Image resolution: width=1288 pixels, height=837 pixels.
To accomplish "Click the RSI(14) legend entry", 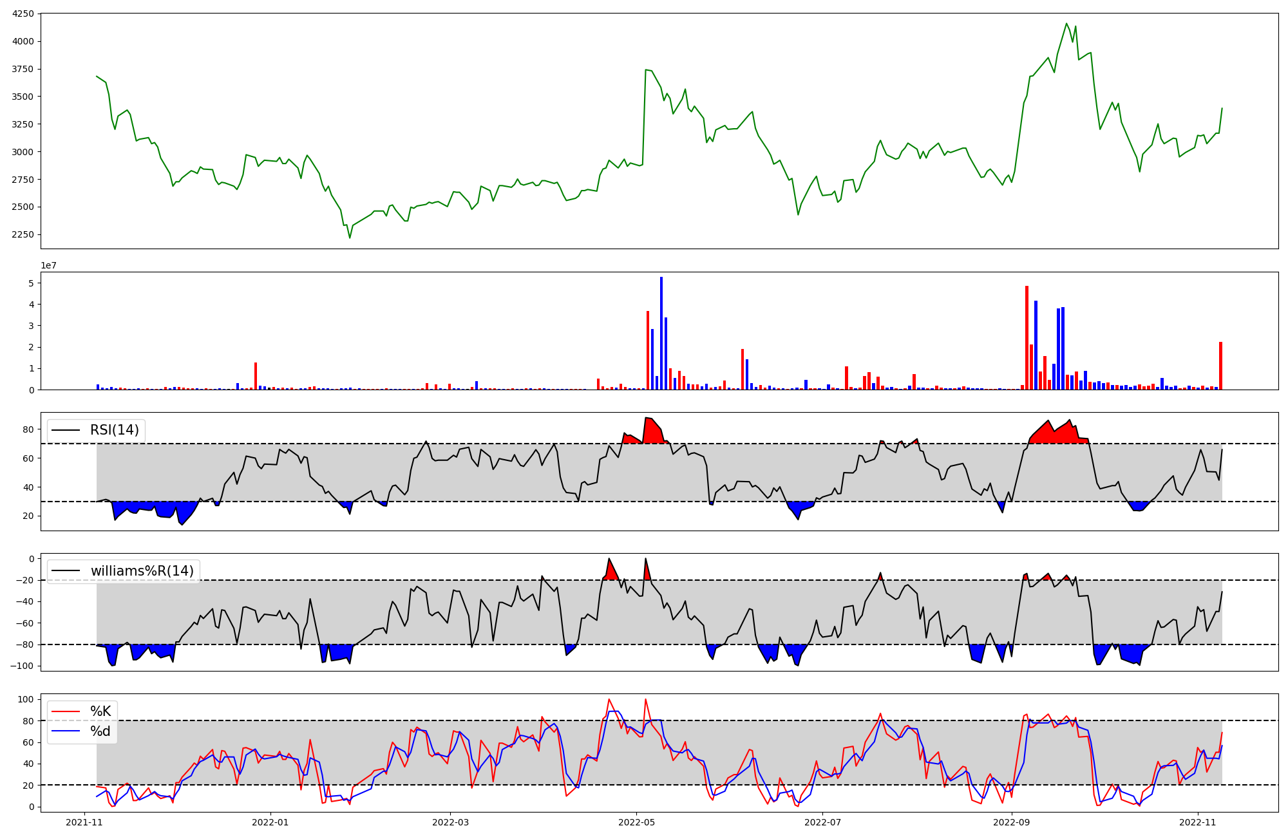I will click(x=114, y=430).
